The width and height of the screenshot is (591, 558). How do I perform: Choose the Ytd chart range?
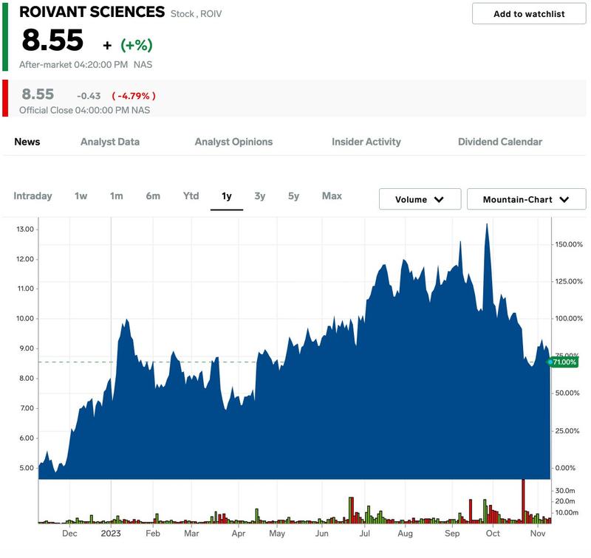click(191, 196)
